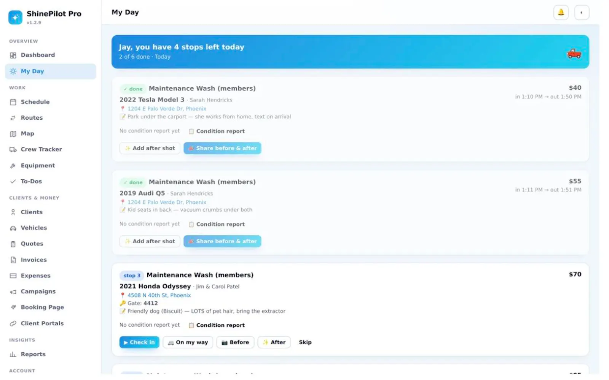Click the done badge on Audi Q5 card

[x=132, y=182]
